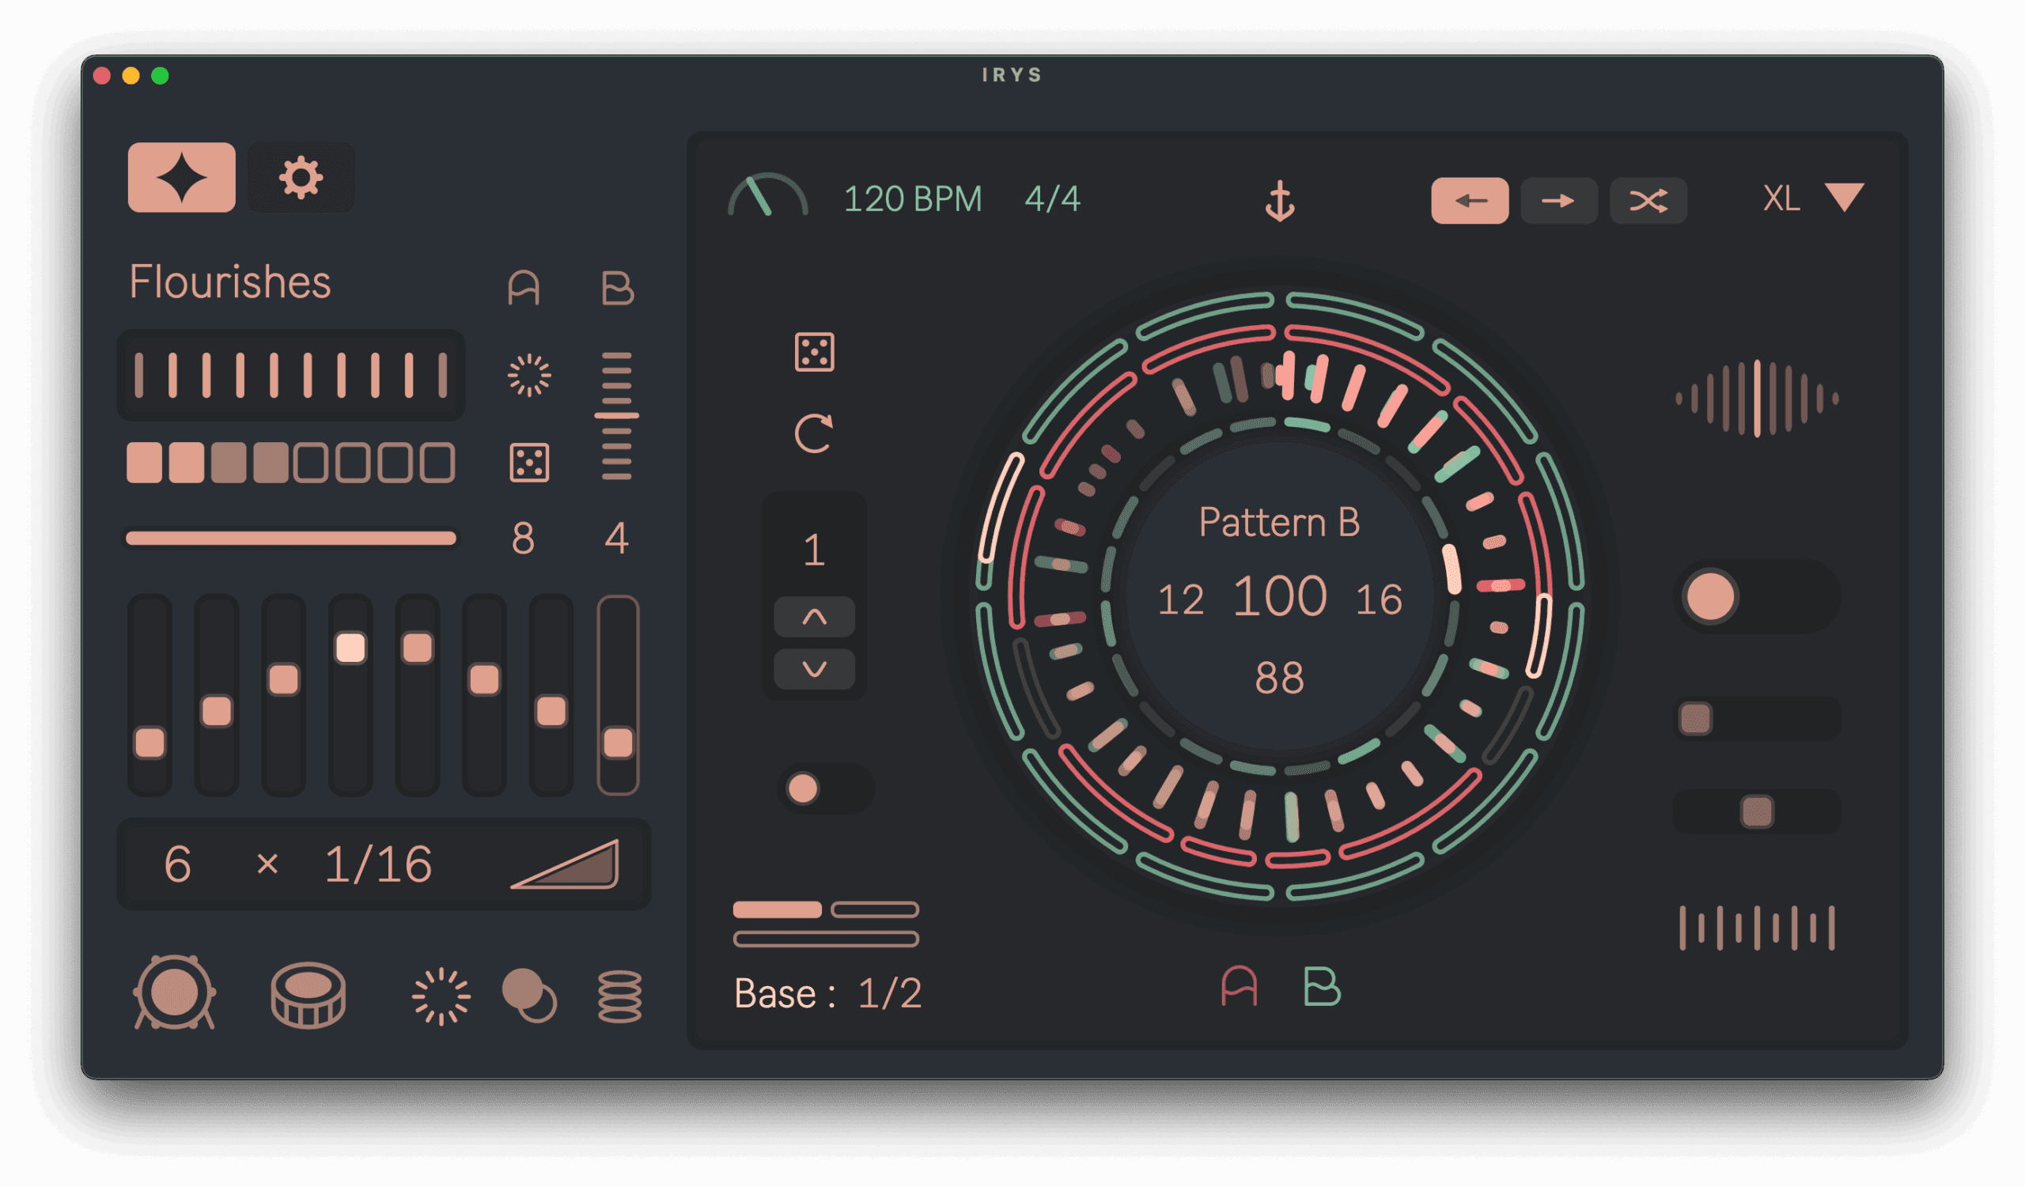2025x1187 pixels.
Task: Click the value 88 in ring center
Action: (1279, 679)
